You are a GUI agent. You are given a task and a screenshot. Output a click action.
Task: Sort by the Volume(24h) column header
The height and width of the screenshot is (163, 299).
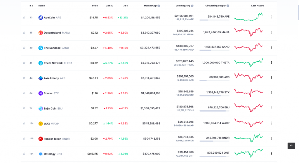point(183,6)
